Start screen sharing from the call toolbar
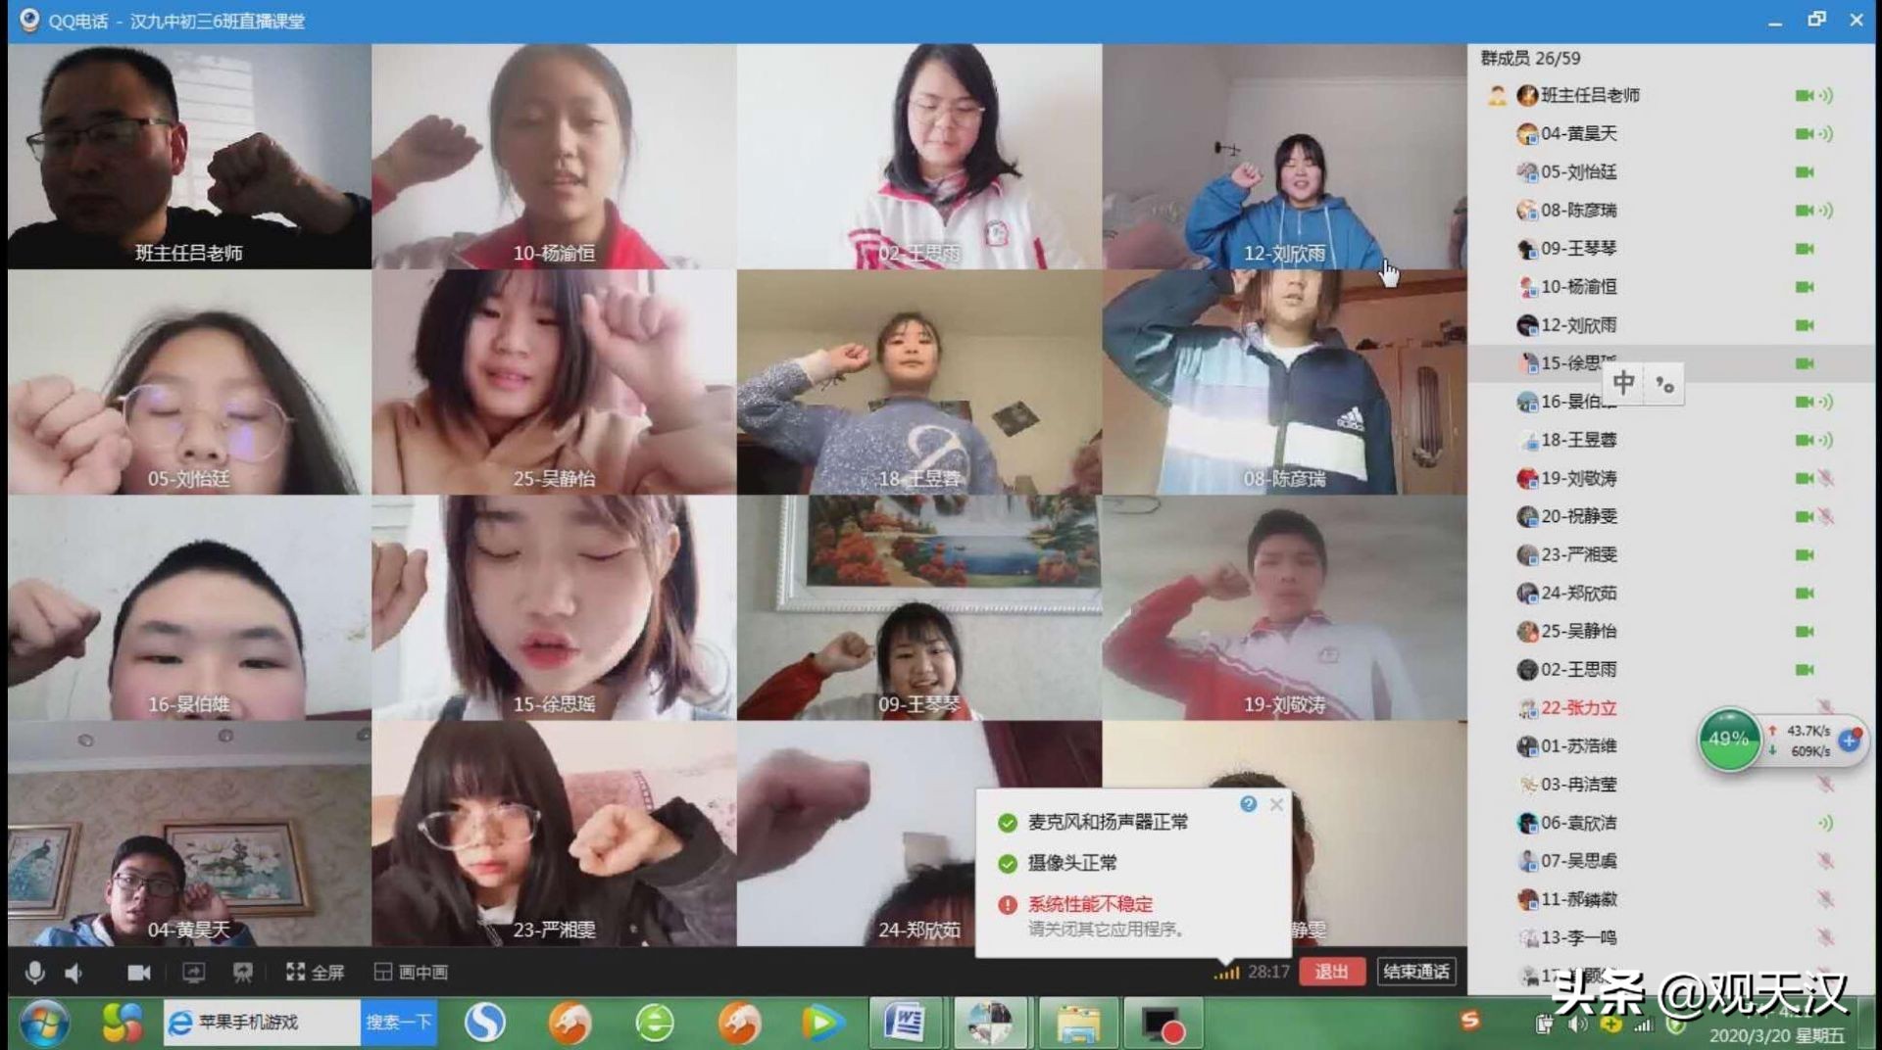Viewport: 1882px width, 1050px height. click(x=194, y=972)
